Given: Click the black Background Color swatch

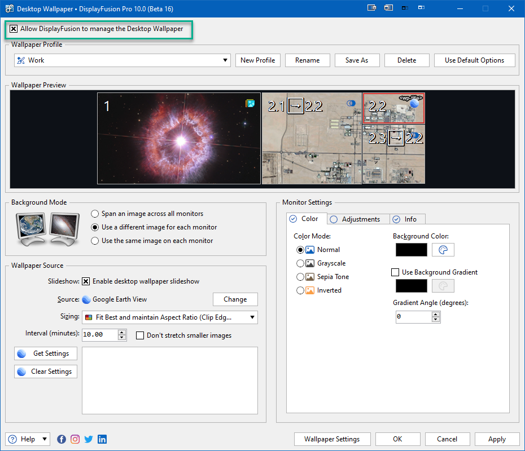Looking at the screenshot, I should click(x=412, y=250).
